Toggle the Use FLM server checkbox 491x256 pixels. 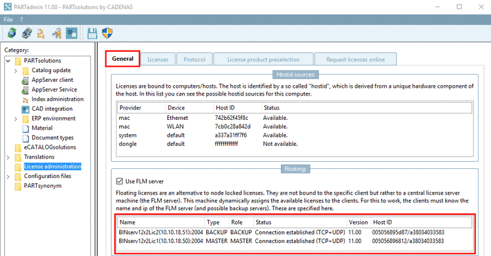click(x=119, y=181)
